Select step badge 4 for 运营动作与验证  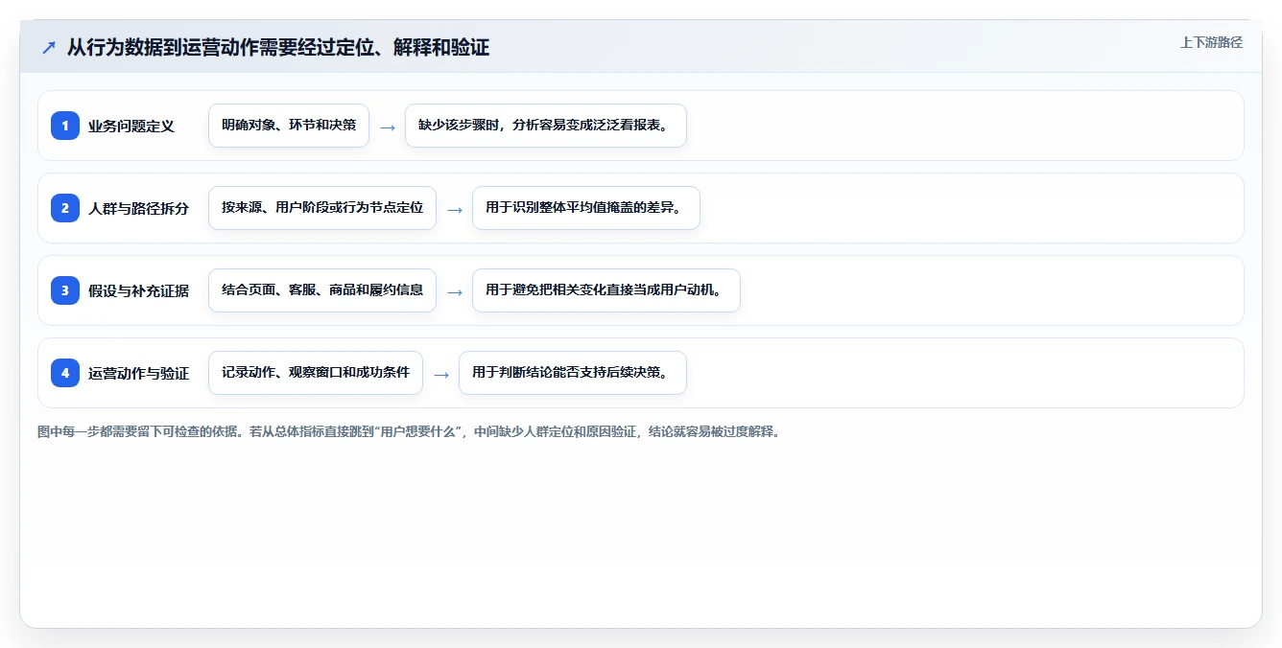[65, 373]
